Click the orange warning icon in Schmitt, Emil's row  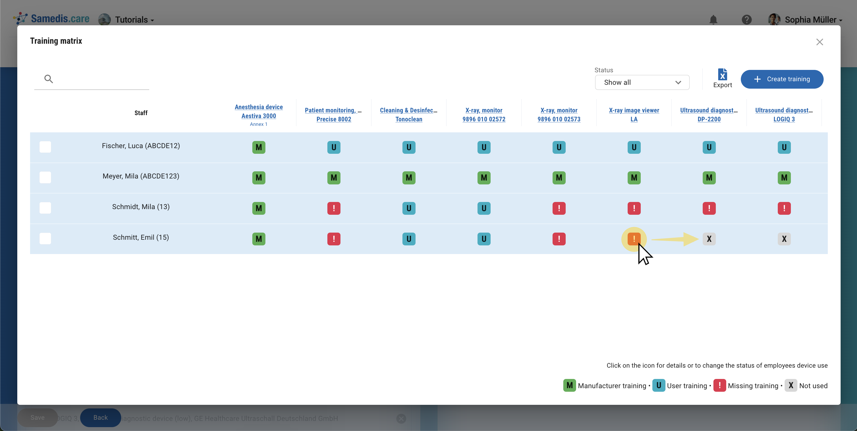click(x=634, y=239)
